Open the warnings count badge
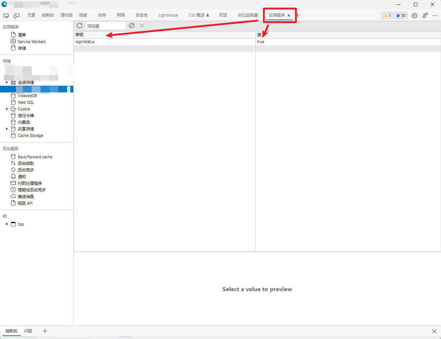Image resolution: width=441 pixels, height=339 pixels. pyautogui.click(x=387, y=15)
